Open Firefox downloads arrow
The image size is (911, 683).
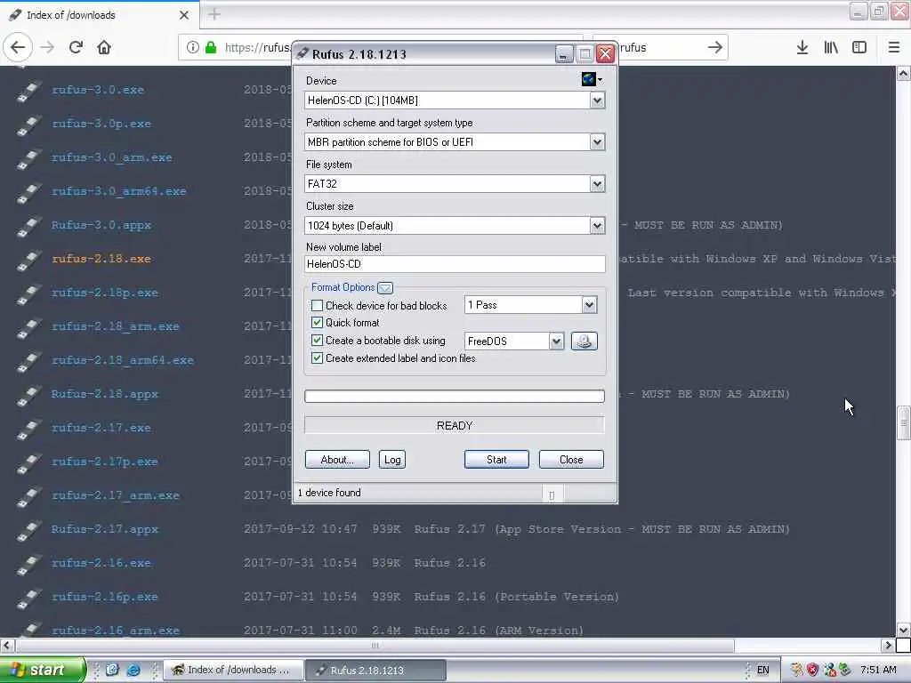click(802, 47)
